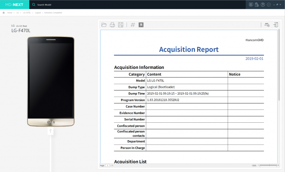Go to Home in breadcrumb

10,13
